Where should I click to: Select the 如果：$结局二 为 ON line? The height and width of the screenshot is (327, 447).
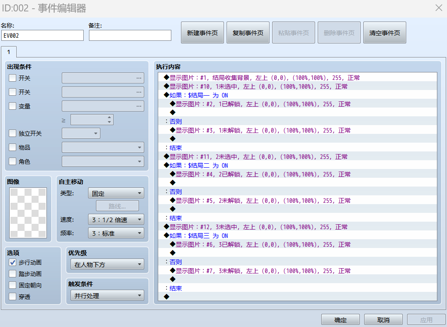(x=297, y=165)
